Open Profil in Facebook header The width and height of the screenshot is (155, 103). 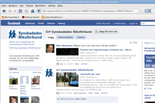41,23
